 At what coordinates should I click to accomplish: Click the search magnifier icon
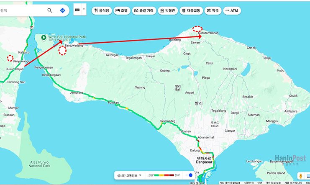point(50,10)
